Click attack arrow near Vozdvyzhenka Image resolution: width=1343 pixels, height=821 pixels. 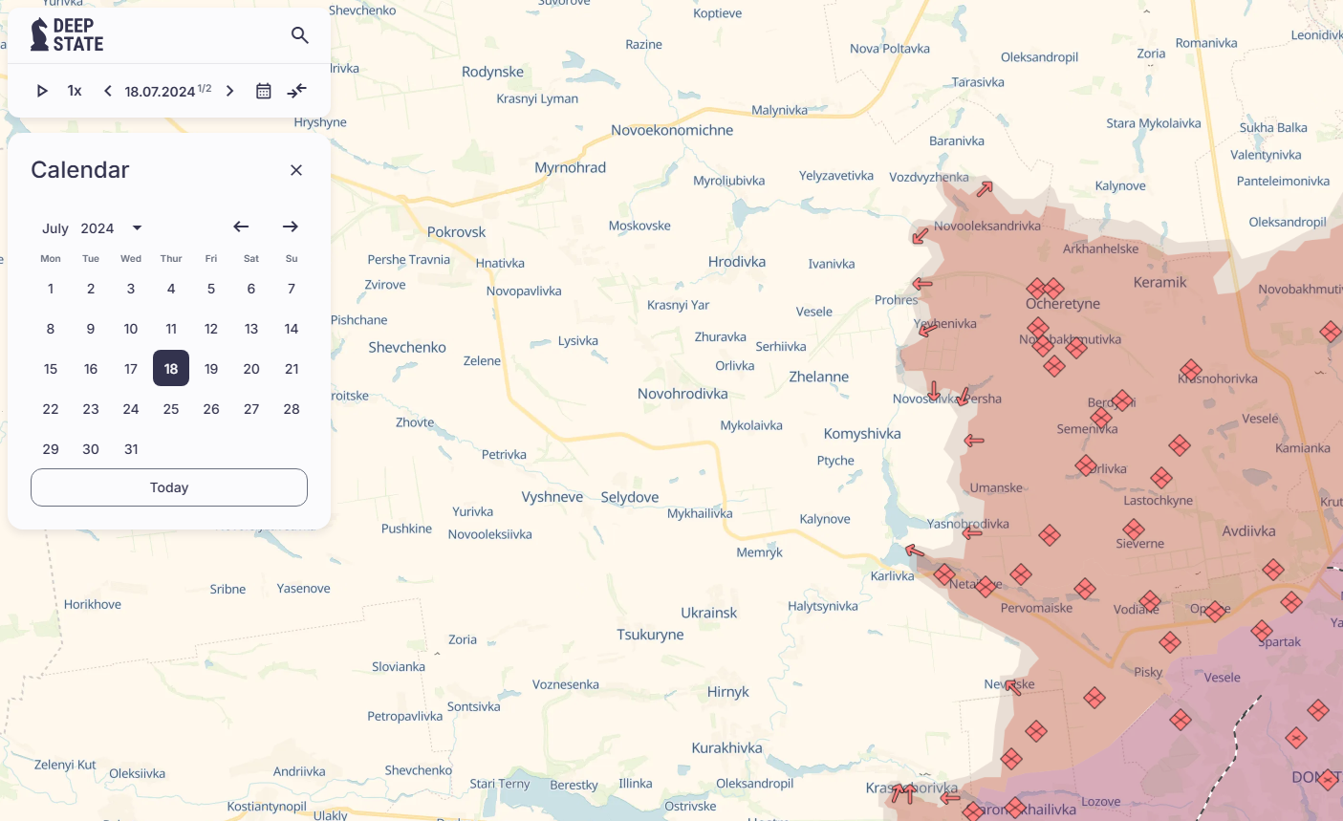click(x=985, y=189)
